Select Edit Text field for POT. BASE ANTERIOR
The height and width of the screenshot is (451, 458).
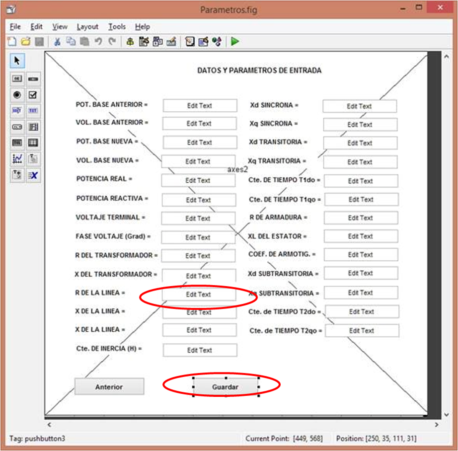200,105
